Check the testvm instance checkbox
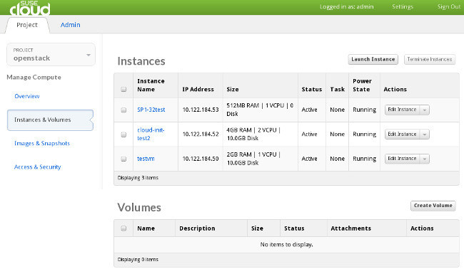 [x=123, y=159]
